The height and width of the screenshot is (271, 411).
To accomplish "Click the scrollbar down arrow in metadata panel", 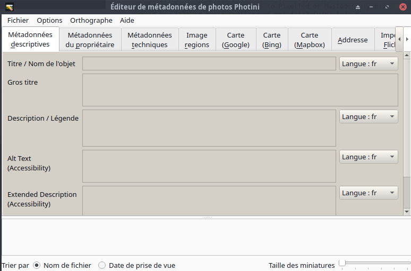I will click(x=407, y=211).
